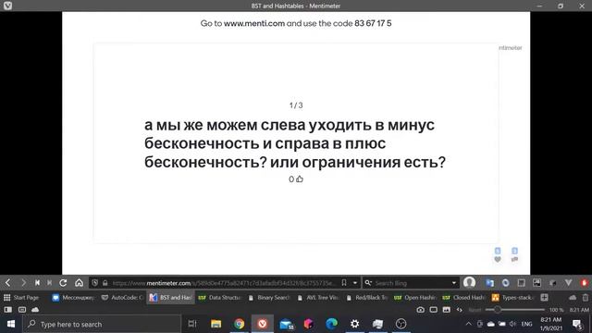Adjust the page zoom slider

point(514,310)
